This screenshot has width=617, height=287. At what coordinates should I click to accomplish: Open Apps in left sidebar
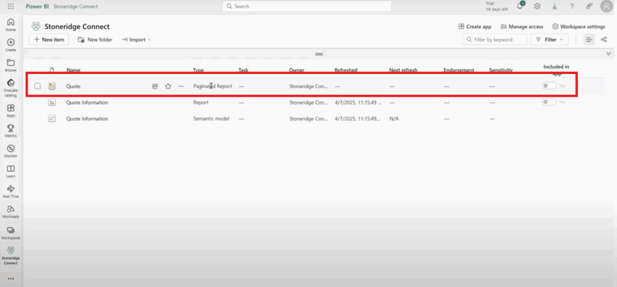click(x=11, y=111)
